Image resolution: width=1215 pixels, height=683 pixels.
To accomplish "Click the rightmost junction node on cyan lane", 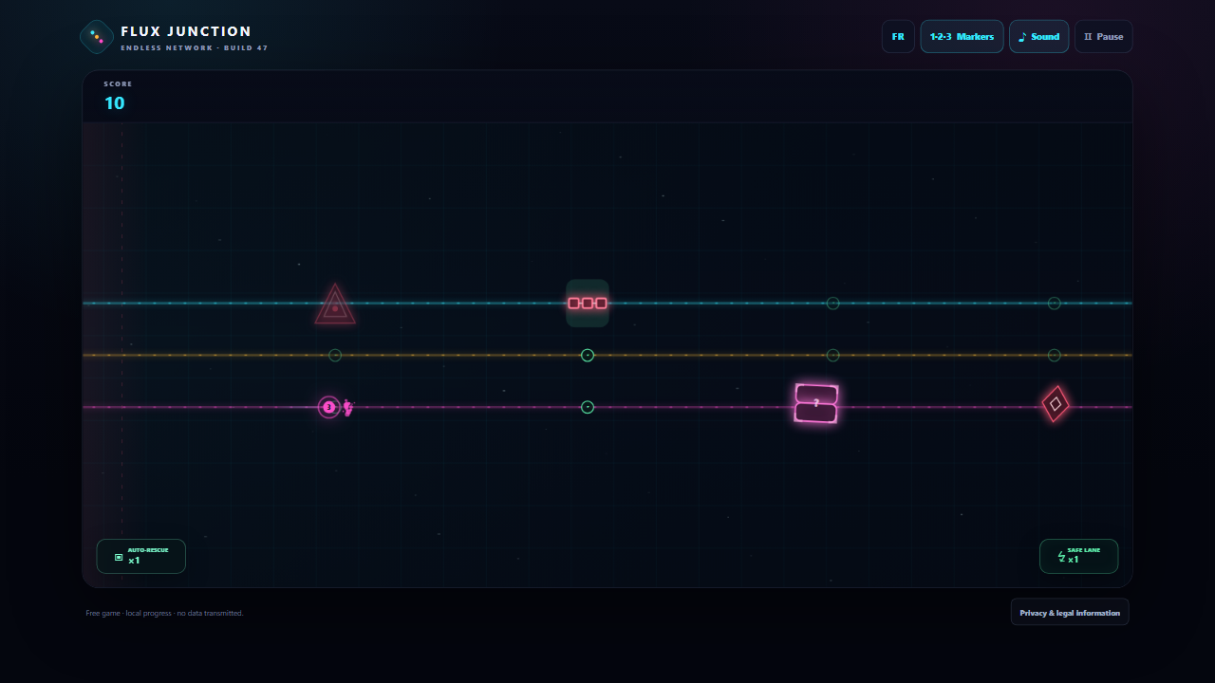I will tap(1054, 304).
